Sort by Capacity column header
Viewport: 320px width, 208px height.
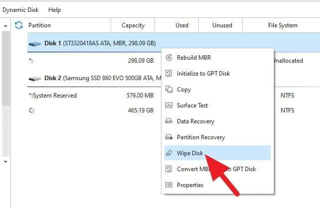pos(133,25)
